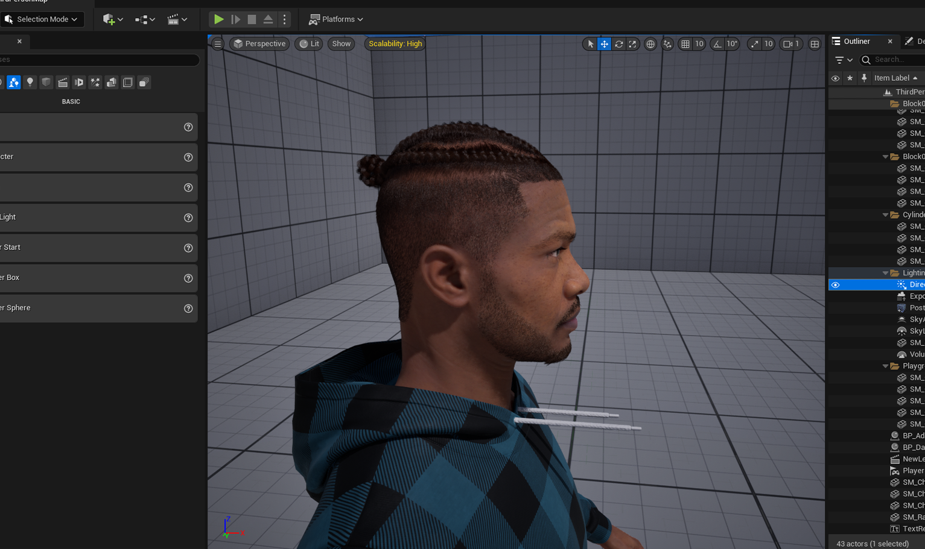Collapse the Lighting folder in Outliner

point(885,274)
